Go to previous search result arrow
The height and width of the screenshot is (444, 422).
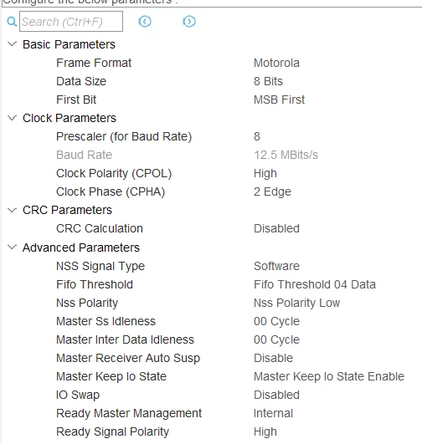[x=145, y=21]
